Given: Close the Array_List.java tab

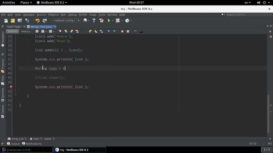Looking at the screenshot, I should pyautogui.click(x=55, y=26).
